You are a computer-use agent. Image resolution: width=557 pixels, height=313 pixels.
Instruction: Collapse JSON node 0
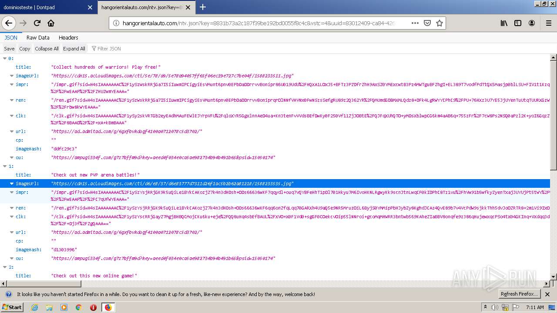coord(5,58)
